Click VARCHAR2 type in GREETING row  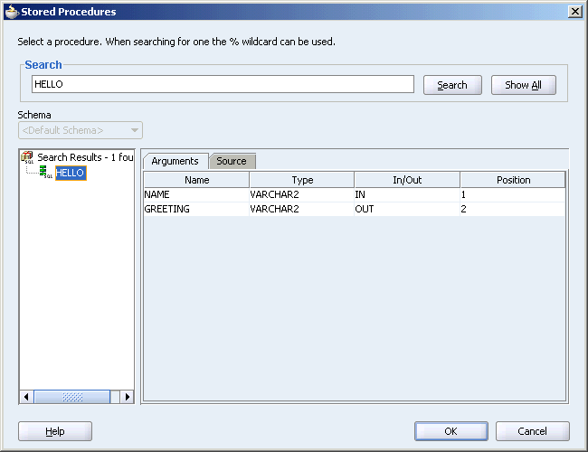click(x=302, y=209)
